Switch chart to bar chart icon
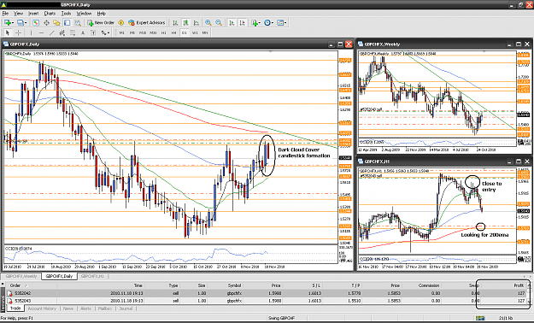The height and width of the screenshot is (323, 534). click(x=175, y=23)
